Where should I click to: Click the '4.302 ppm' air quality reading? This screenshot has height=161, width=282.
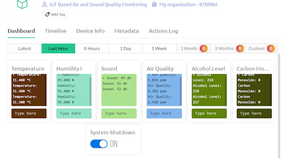point(157,91)
